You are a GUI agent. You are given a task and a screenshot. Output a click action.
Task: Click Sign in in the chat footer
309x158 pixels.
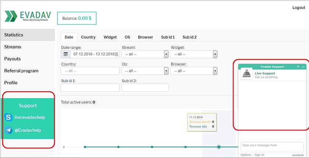point(260,155)
